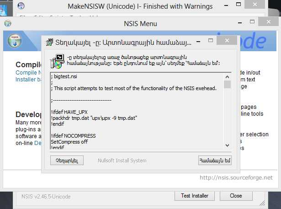Click the MakeNSISW title bar globe icon
The height and width of the screenshot is (209, 281).
(x=21, y=5)
